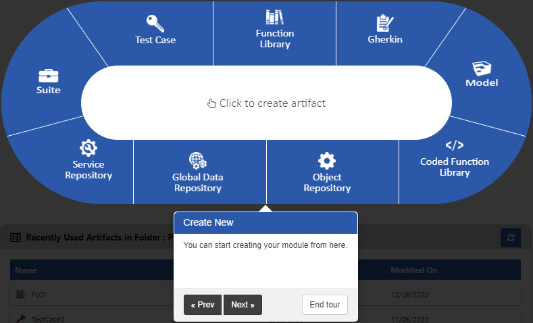
Task: Click the Service Repository wrench-gear icon
Action: pos(88,148)
